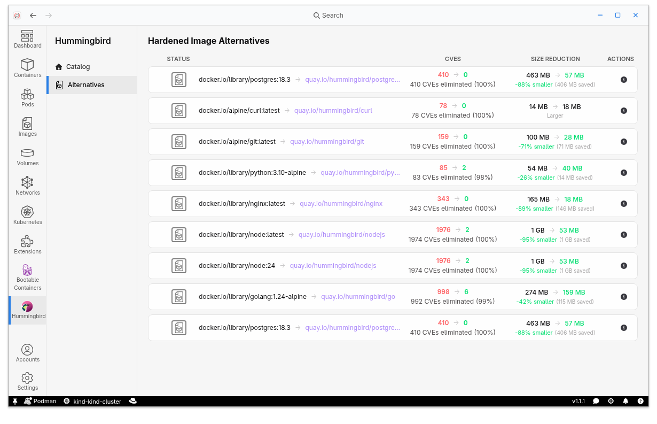Click the app logo in title bar
657x424 pixels.
click(x=17, y=16)
